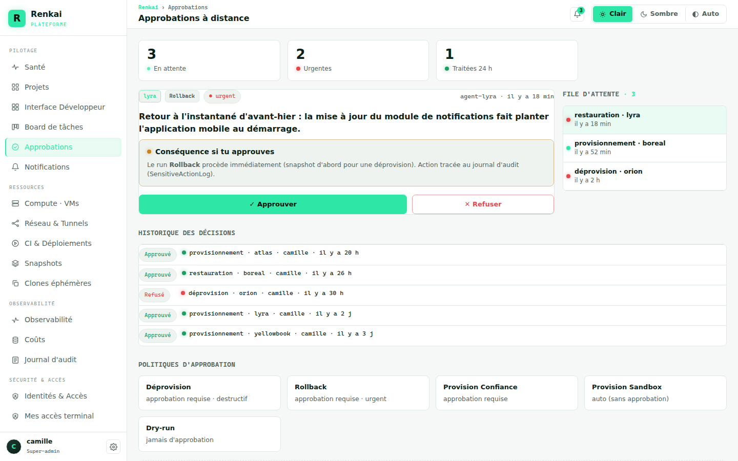Click the Journal d'audit document icon
This screenshot has width=738, height=461.
(15, 360)
